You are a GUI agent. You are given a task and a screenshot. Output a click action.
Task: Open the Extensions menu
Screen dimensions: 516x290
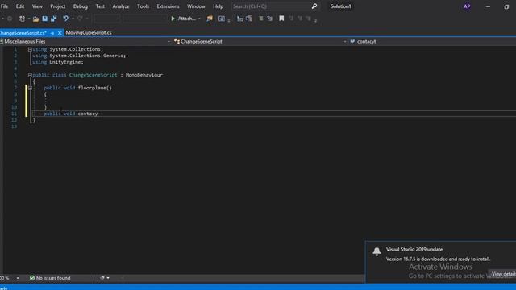[168, 6]
